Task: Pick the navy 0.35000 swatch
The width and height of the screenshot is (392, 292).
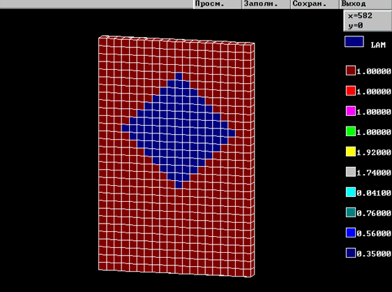Action: tap(351, 253)
